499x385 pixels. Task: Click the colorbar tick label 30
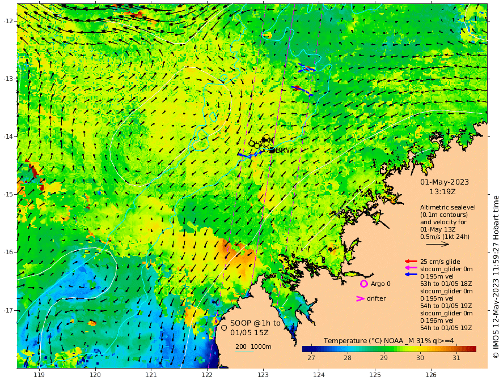coord(420,358)
